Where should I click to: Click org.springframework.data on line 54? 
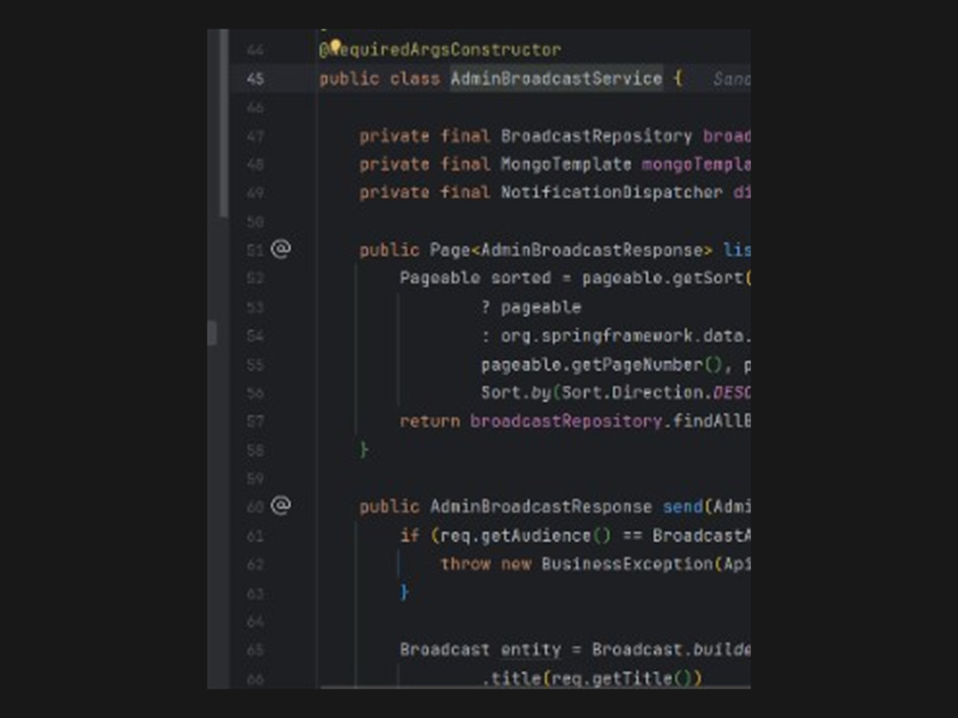click(622, 336)
